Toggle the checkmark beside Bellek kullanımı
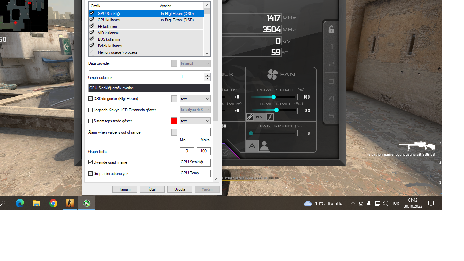Viewport: 464px width, 261px height. [x=92, y=46]
